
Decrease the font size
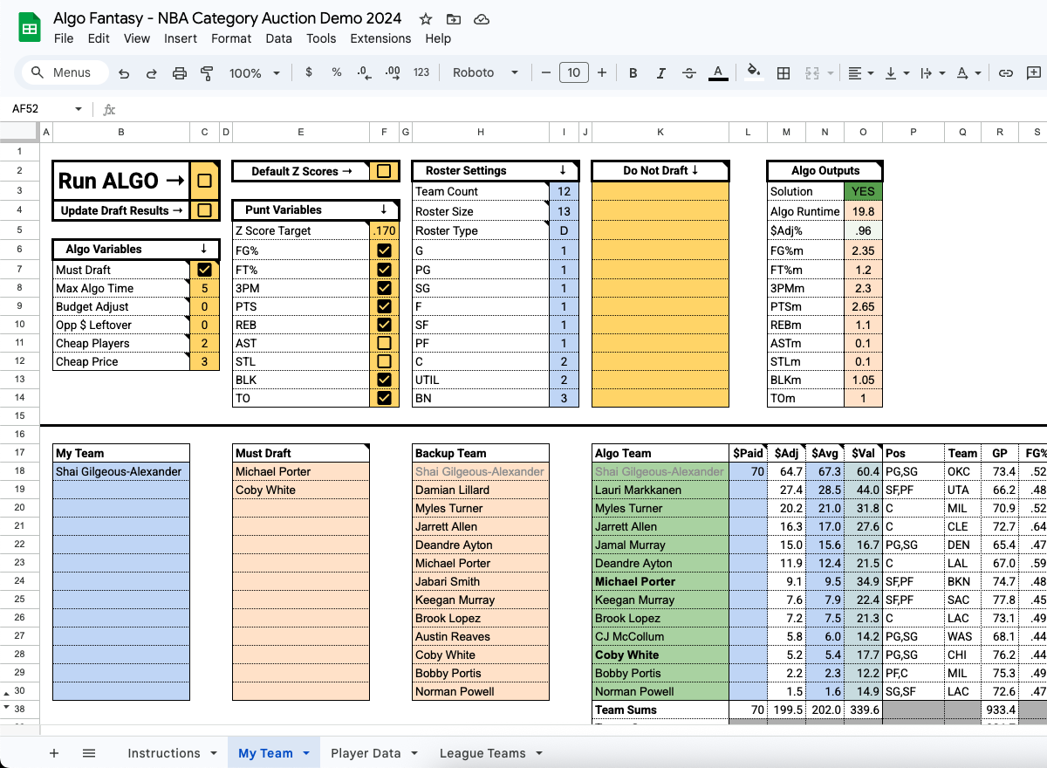(546, 73)
